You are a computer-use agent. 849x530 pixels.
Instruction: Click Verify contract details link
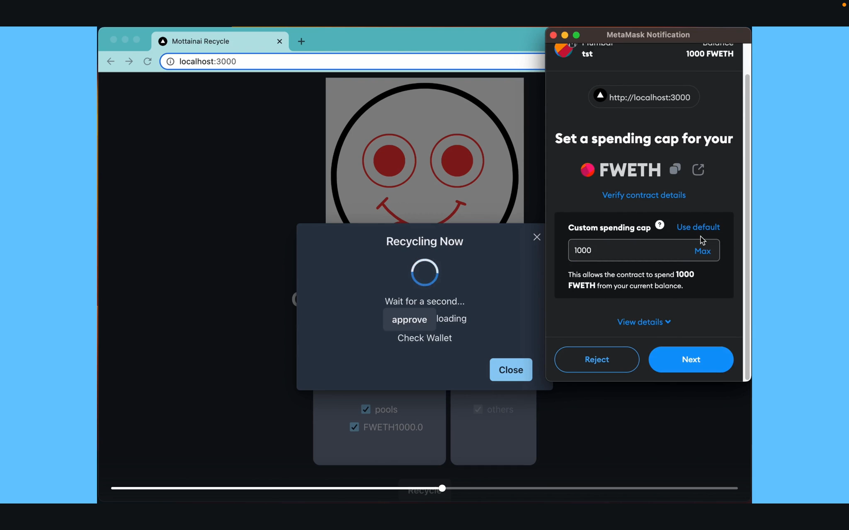pyautogui.click(x=643, y=195)
